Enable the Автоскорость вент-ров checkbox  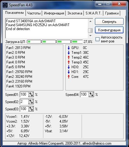click(97, 39)
